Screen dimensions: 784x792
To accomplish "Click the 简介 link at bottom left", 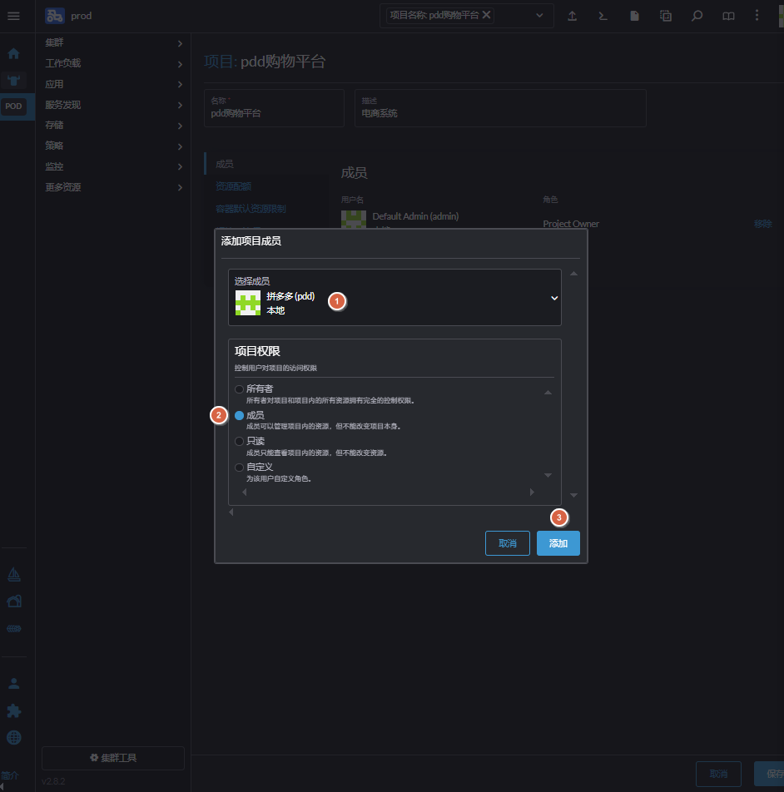I will tap(9, 775).
